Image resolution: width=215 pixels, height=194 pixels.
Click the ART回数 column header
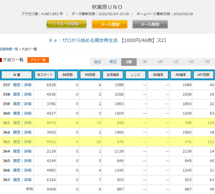204,75
